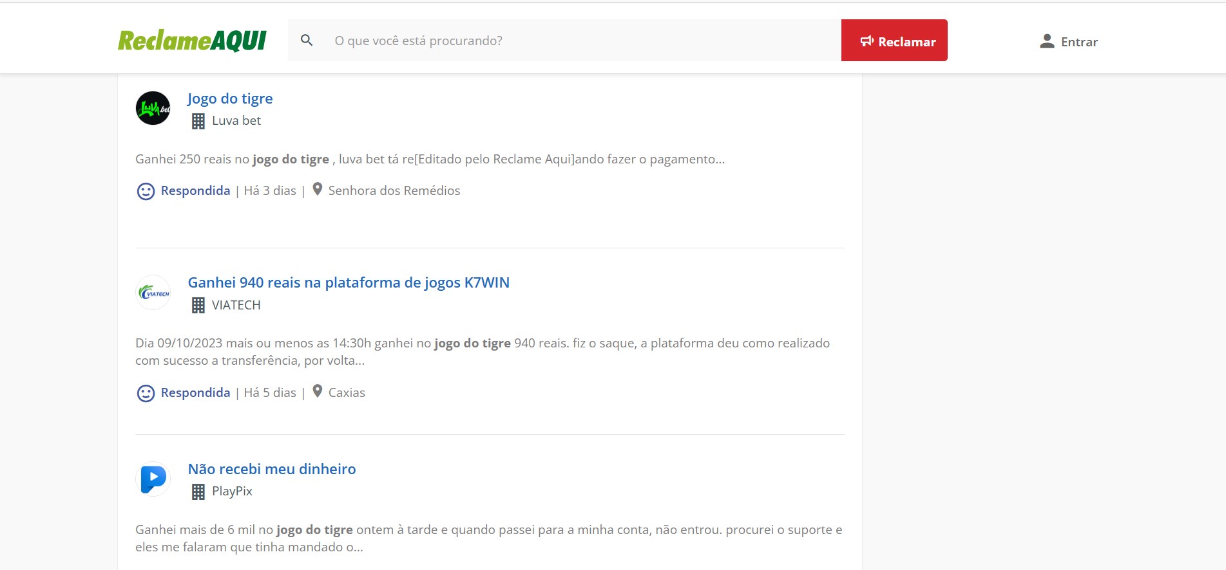Select the Caxias location text
The height and width of the screenshot is (570, 1226).
coord(347,392)
